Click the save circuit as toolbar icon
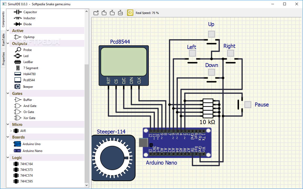Image resolution: width=303 pixels, height=189 pixels. (x=120, y=13)
